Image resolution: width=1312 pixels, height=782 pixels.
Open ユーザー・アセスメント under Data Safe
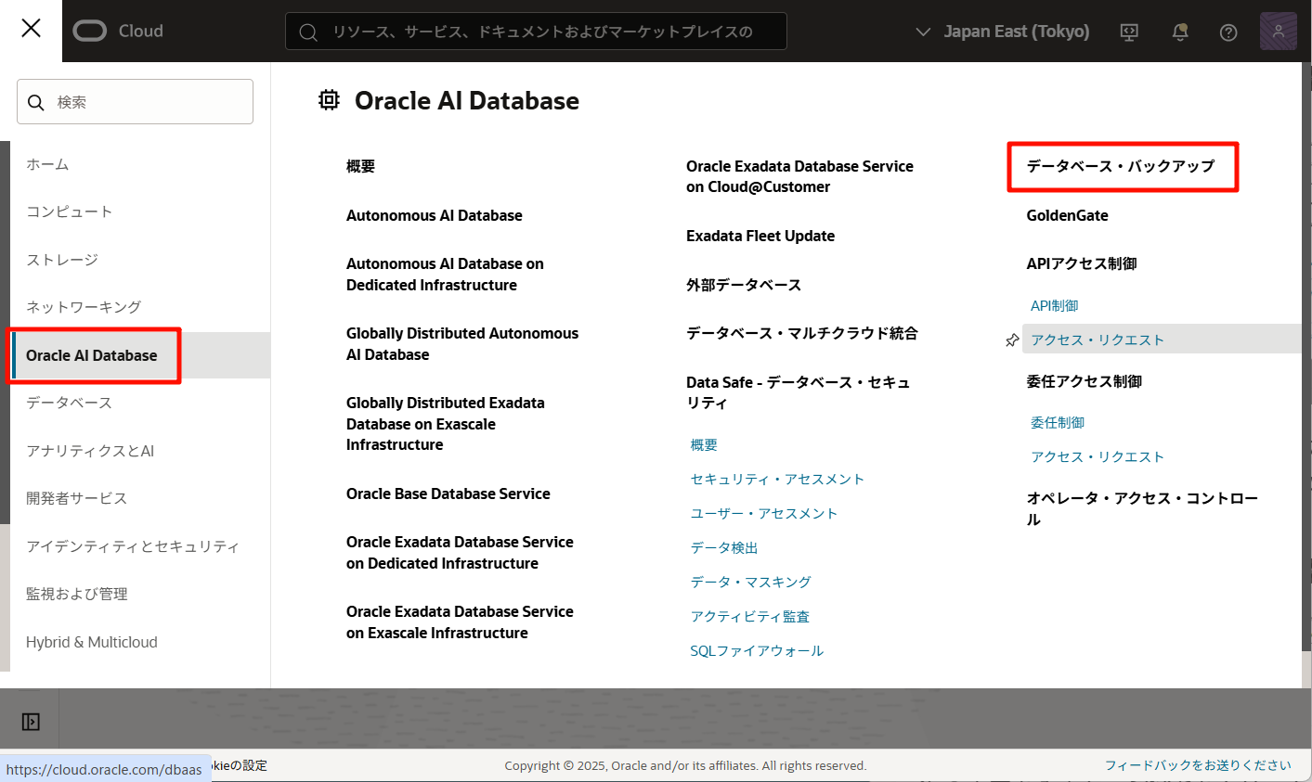pos(764,514)
